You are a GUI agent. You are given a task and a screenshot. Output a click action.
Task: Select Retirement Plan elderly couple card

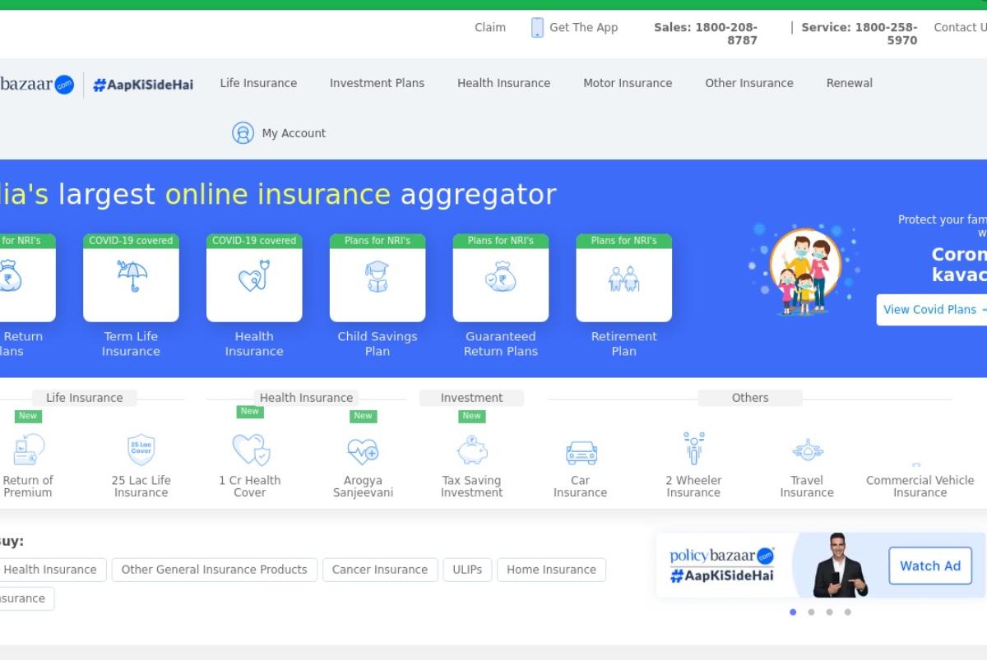pyautogui.click(x=624, y=278)
